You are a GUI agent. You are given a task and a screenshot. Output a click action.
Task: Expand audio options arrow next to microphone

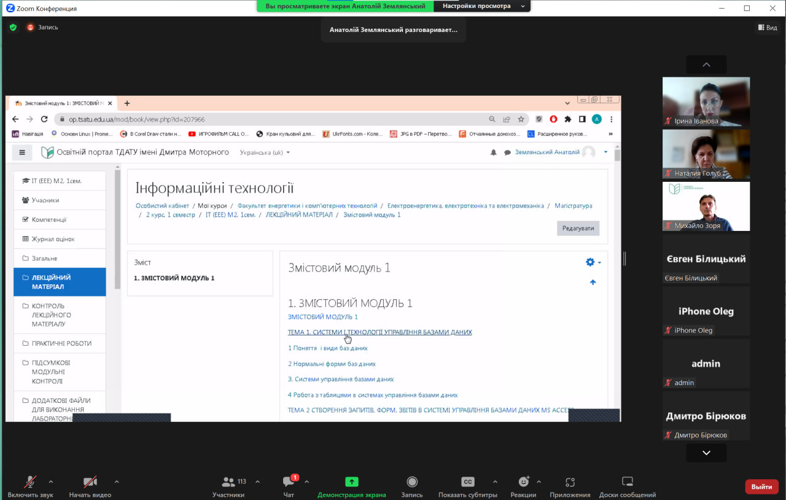pyautogui.click(x=51, y=482)
